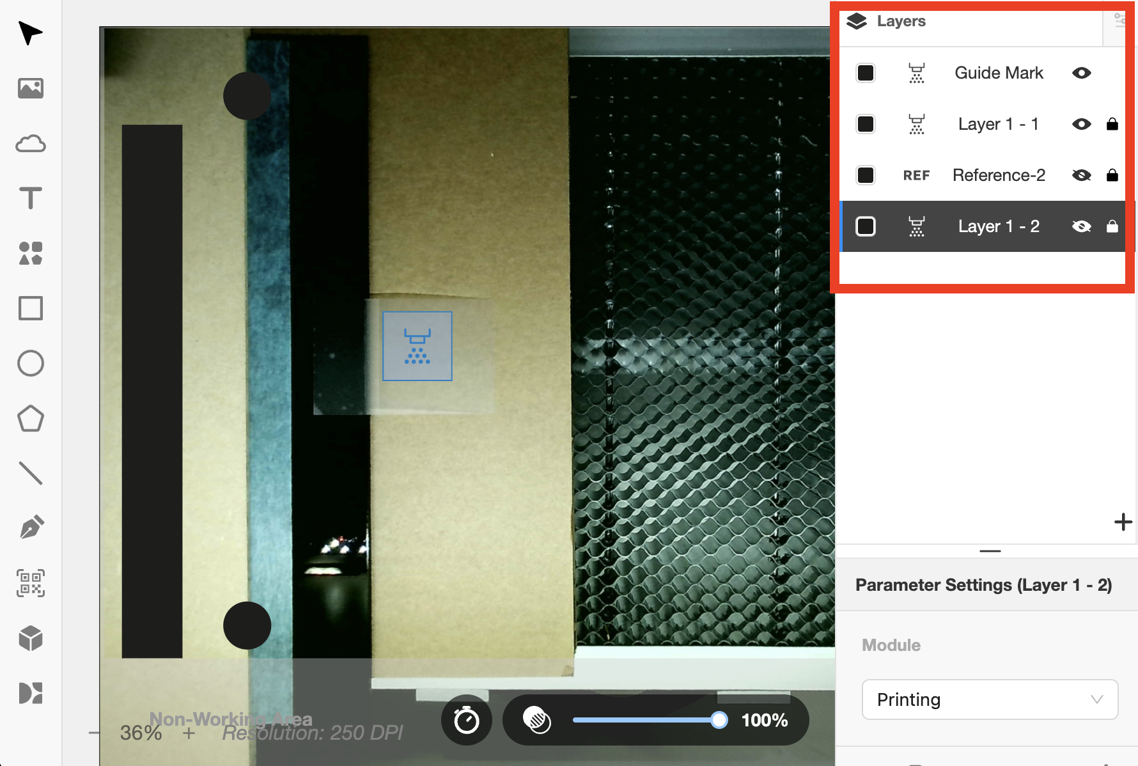Click the Layers panel stack icon
Image resolution: width=1138 pixels, height=766 pixels.
(857, 21)
